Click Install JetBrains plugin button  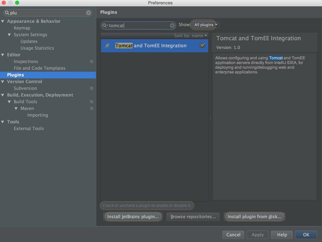[133, 217]
